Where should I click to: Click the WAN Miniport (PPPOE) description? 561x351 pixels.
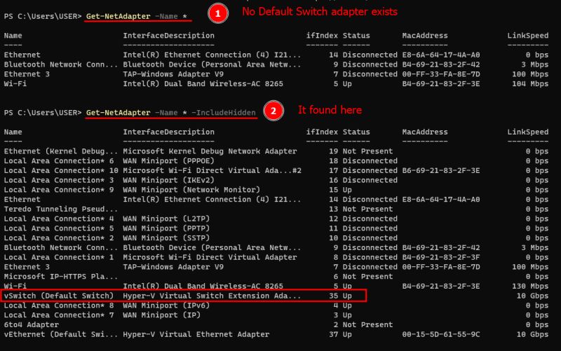tap(168, 161)
